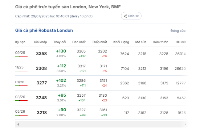Click the Chia sẻ share button
Screen dimensions: 204x134
pyautogui.click(x=131, y=16)
